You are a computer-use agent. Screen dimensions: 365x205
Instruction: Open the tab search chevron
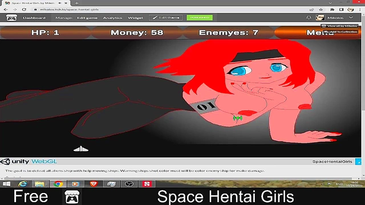[330, 3]
